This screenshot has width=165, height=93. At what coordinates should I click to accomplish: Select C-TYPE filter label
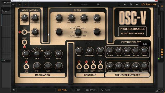click(x=83, y=28)
